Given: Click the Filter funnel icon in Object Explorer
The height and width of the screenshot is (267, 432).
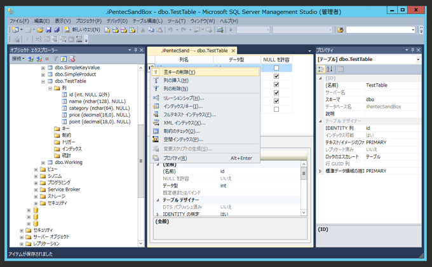Looking at the screenshot, I should click(55, 58).
